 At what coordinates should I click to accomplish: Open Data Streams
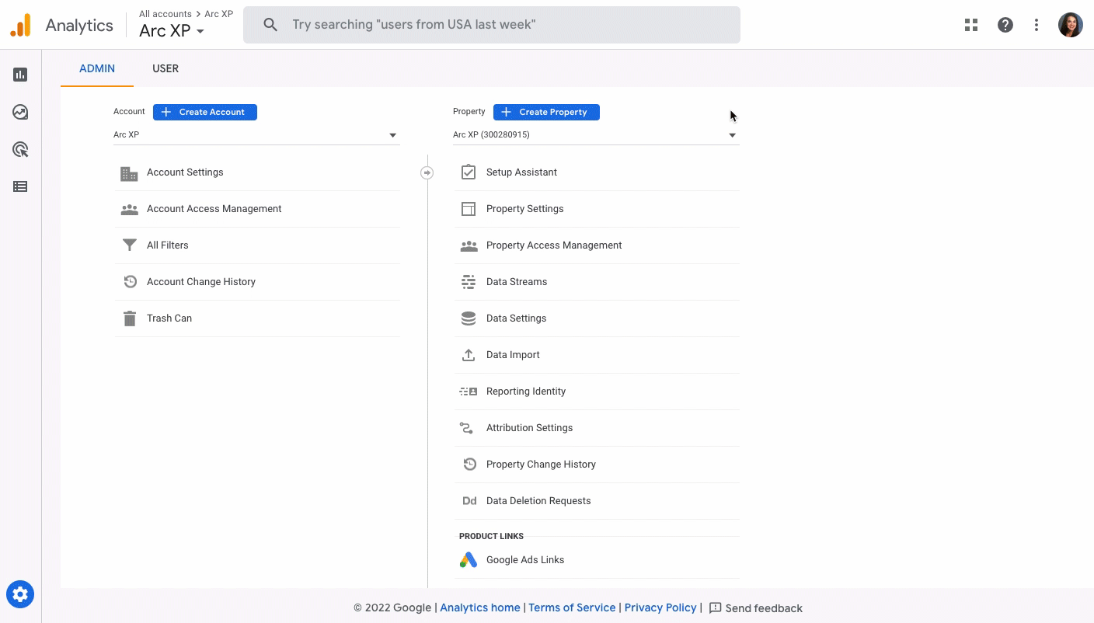(517, 282)
